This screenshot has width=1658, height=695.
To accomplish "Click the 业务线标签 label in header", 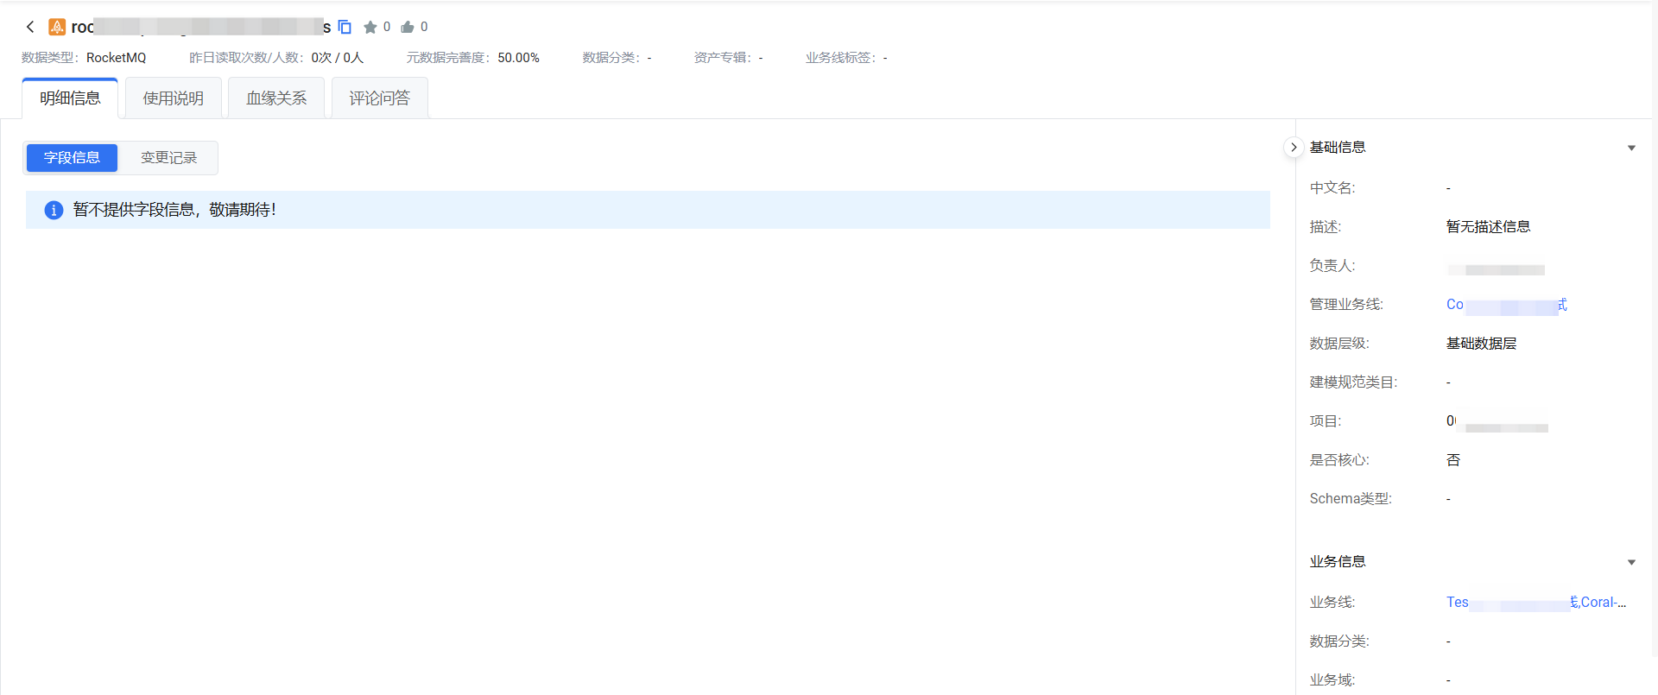I will (x=841, y=58).
